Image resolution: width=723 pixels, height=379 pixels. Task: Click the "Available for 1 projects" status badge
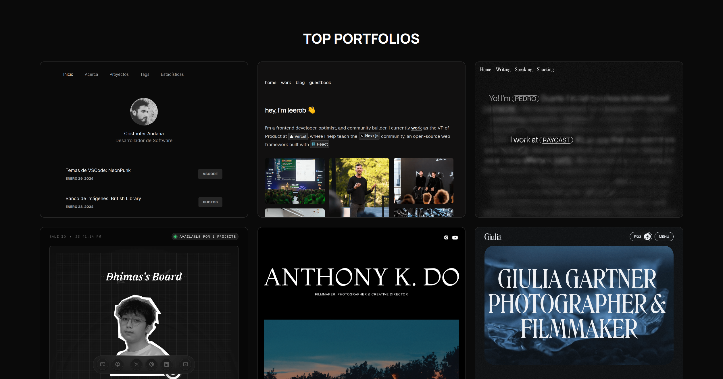tap(205, 237)
